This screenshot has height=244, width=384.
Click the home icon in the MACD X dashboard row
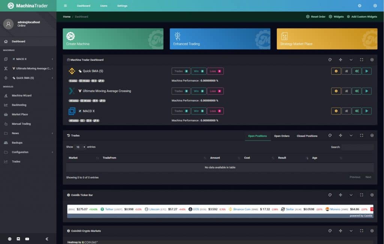tap(346, 111)
